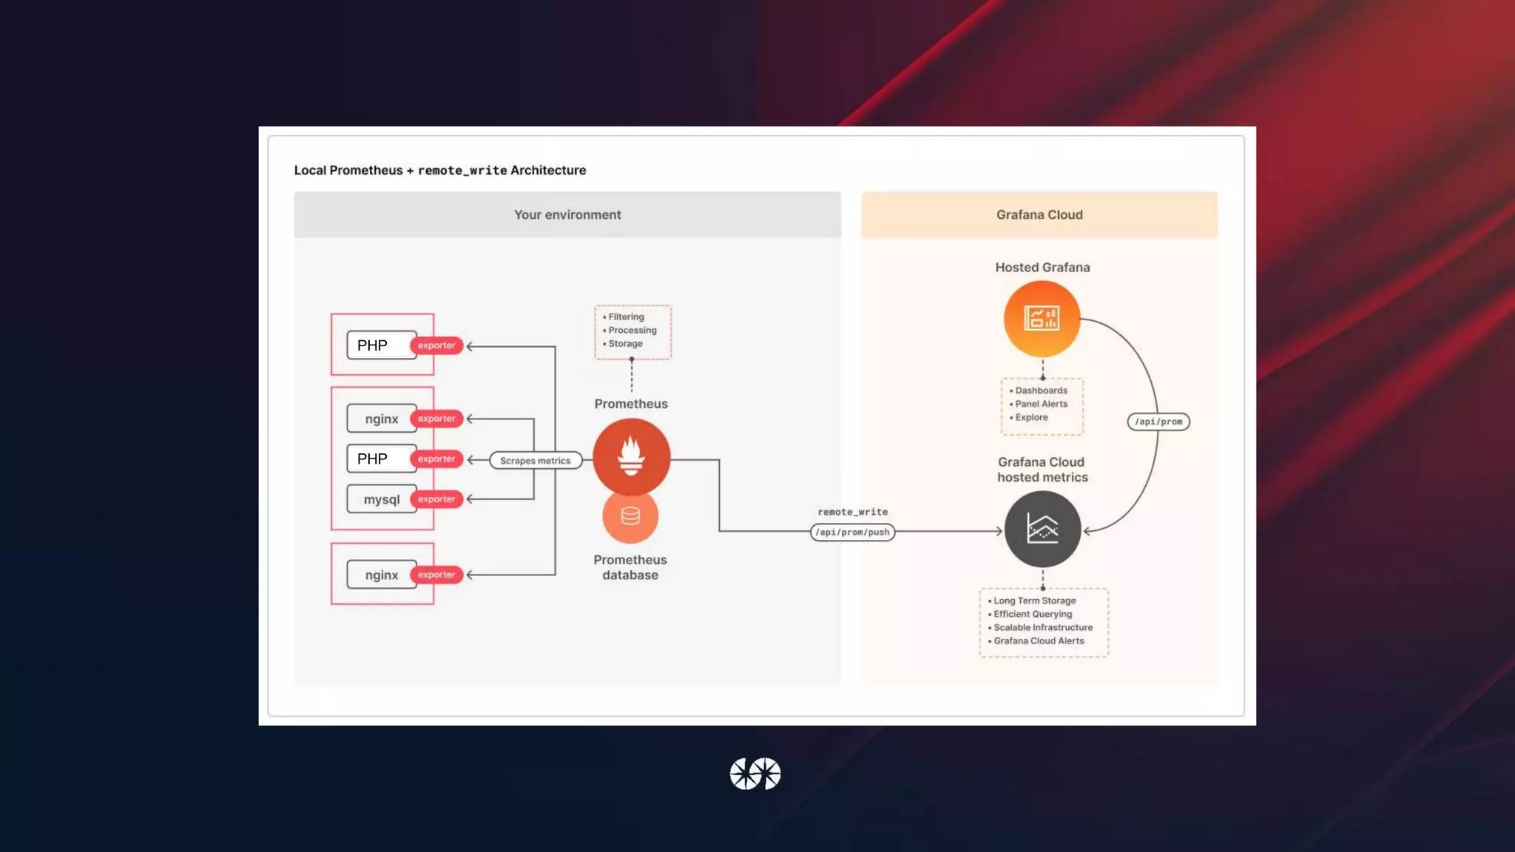Click the Prometheus flame icon
This screenshot has height=852, width=1515.
(x=631, y=456)
